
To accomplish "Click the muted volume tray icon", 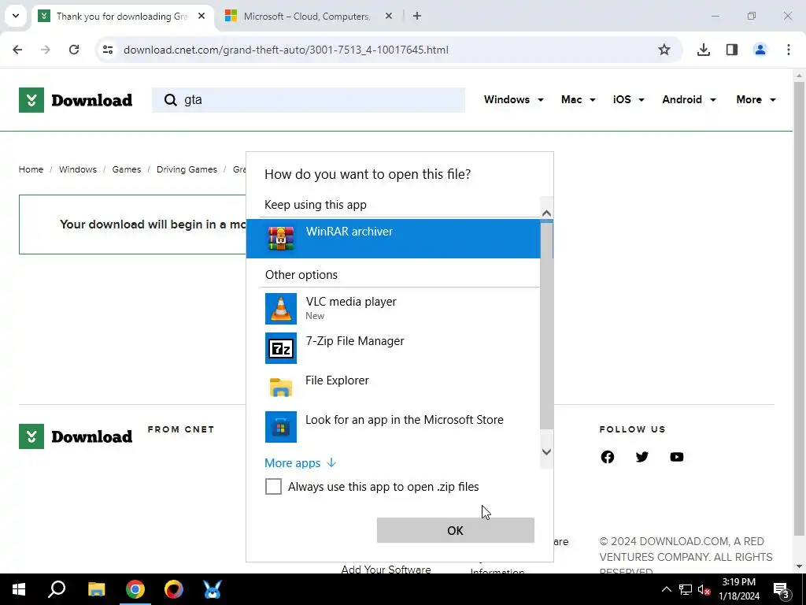I will [704, 589].
